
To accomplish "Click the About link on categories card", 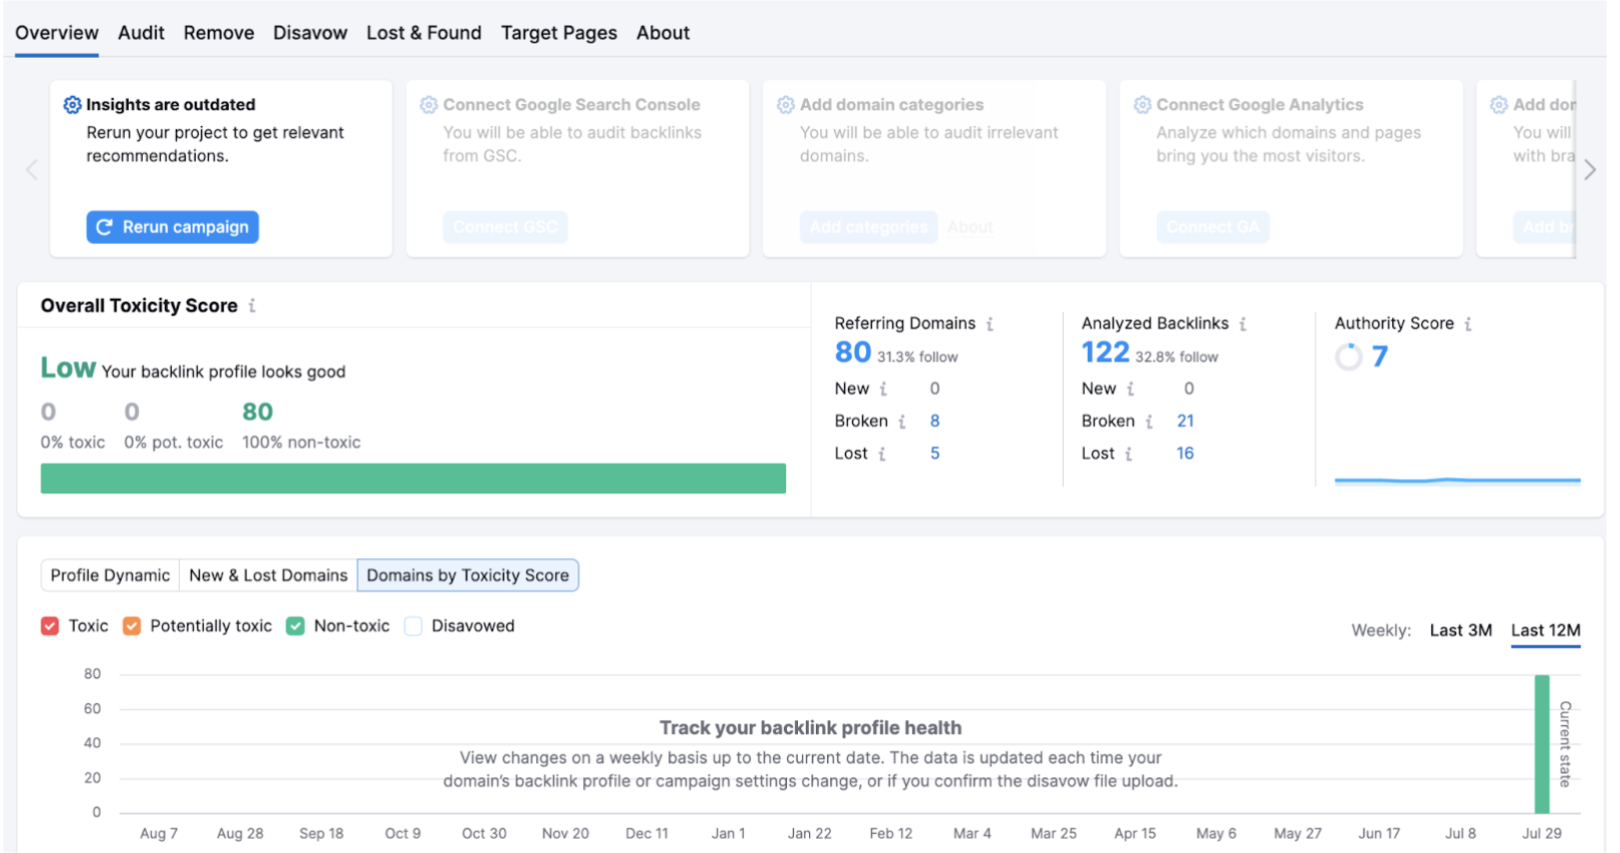I will click(x=971, y=228).
